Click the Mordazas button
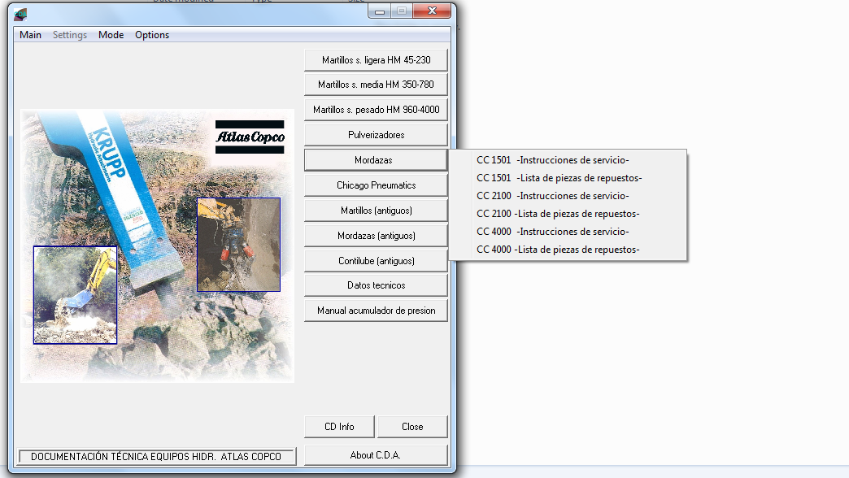 tap(376, 160)
